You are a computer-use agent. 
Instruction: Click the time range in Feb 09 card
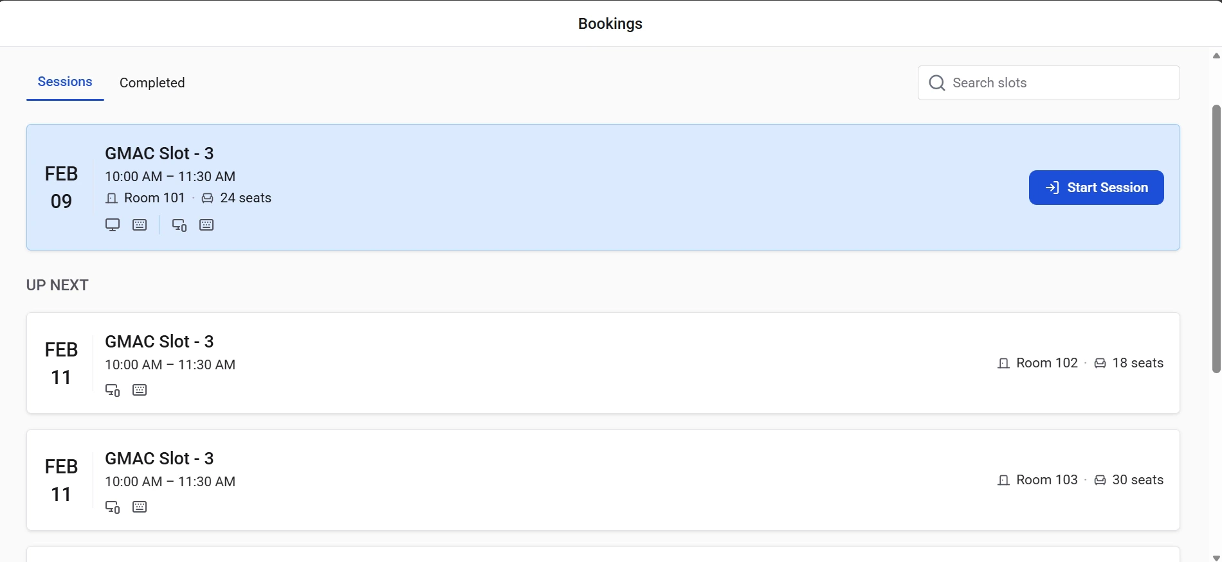[x=170, y=177]
